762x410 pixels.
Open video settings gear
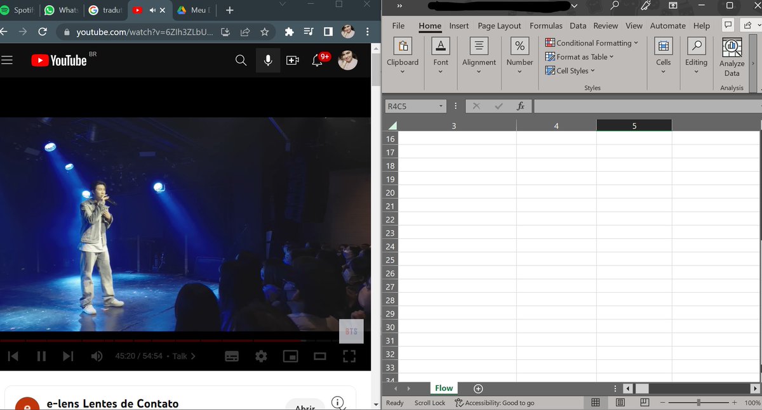pos(261,356)
